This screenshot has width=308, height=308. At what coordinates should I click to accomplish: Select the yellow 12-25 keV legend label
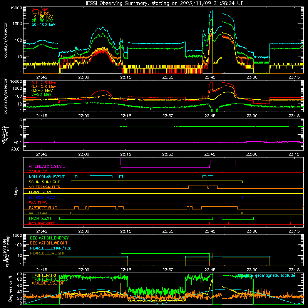(x=42, y=17)
